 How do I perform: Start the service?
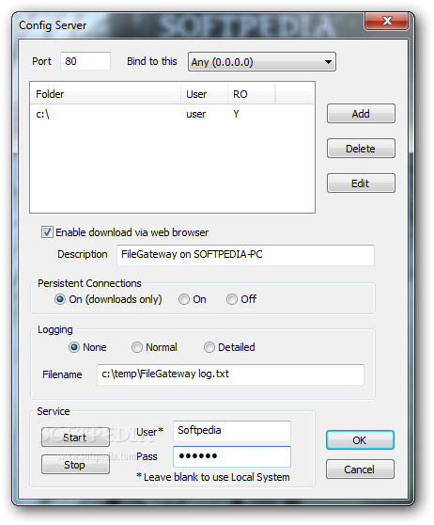[75, 437]
